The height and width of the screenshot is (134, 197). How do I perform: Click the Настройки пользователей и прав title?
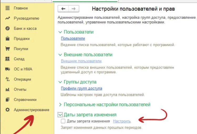click(x=133, y=9)
